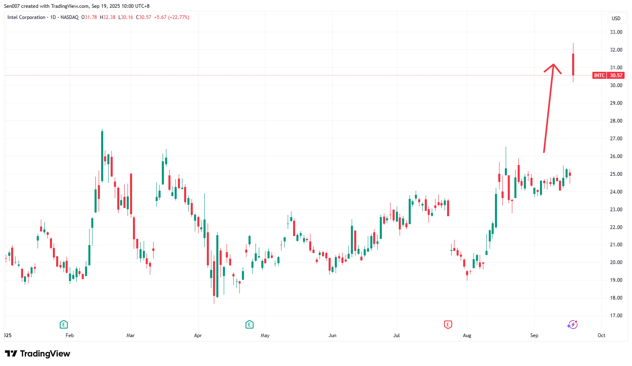
Task: Click the 31.00 price axis label
Action: click(x=616, y=68)
